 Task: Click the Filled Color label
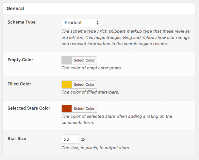pos(19,84)
